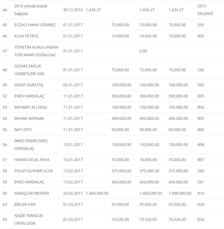
Task: Click YÖNETİM KURULUNDAN TOPLANAN DOĞALGAZ entry
Action: [36, 51]
